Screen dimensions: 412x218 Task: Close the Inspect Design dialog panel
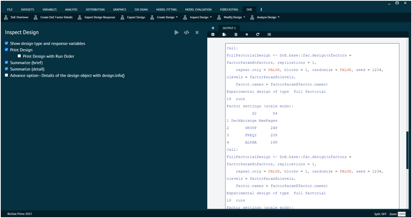click(x=197, y=33)
